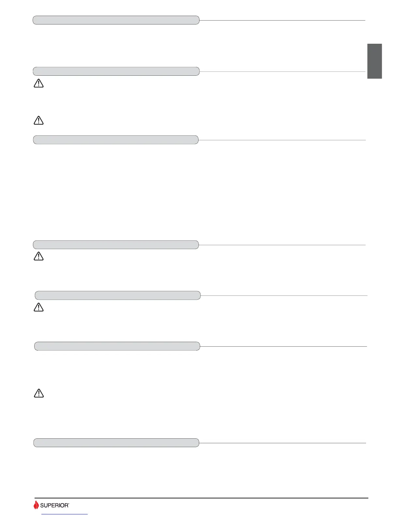
Task: Click the red flame icon in the footer
Action: click(x=36, y=505)
